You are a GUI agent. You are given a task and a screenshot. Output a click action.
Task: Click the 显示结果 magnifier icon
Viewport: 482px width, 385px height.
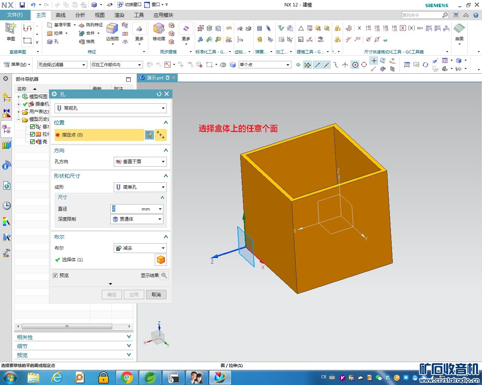(164, 276)
